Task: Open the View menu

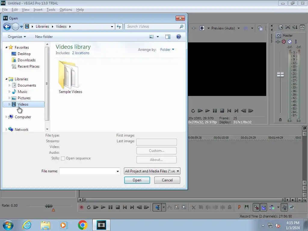Action: tap(26, 10)
